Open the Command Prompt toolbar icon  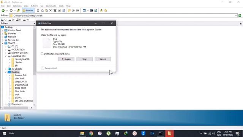point(91,10)
